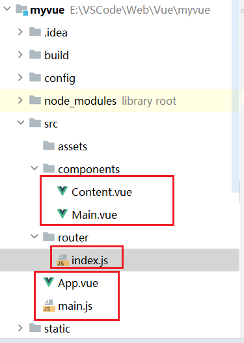This screenshot has width=244, height=343.
Task: Click the JS file icon for index.js
Action: [62, 260]
